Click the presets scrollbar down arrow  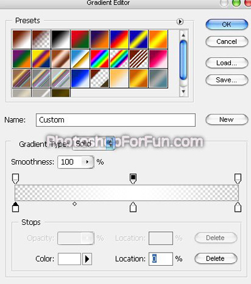pyautogui.click(x=183, y=92)
